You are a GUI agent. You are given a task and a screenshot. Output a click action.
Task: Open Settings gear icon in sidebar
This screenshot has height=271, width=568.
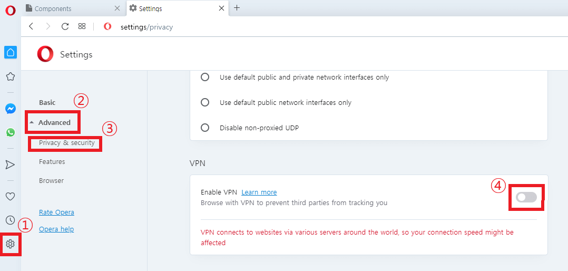click(11, 244)
